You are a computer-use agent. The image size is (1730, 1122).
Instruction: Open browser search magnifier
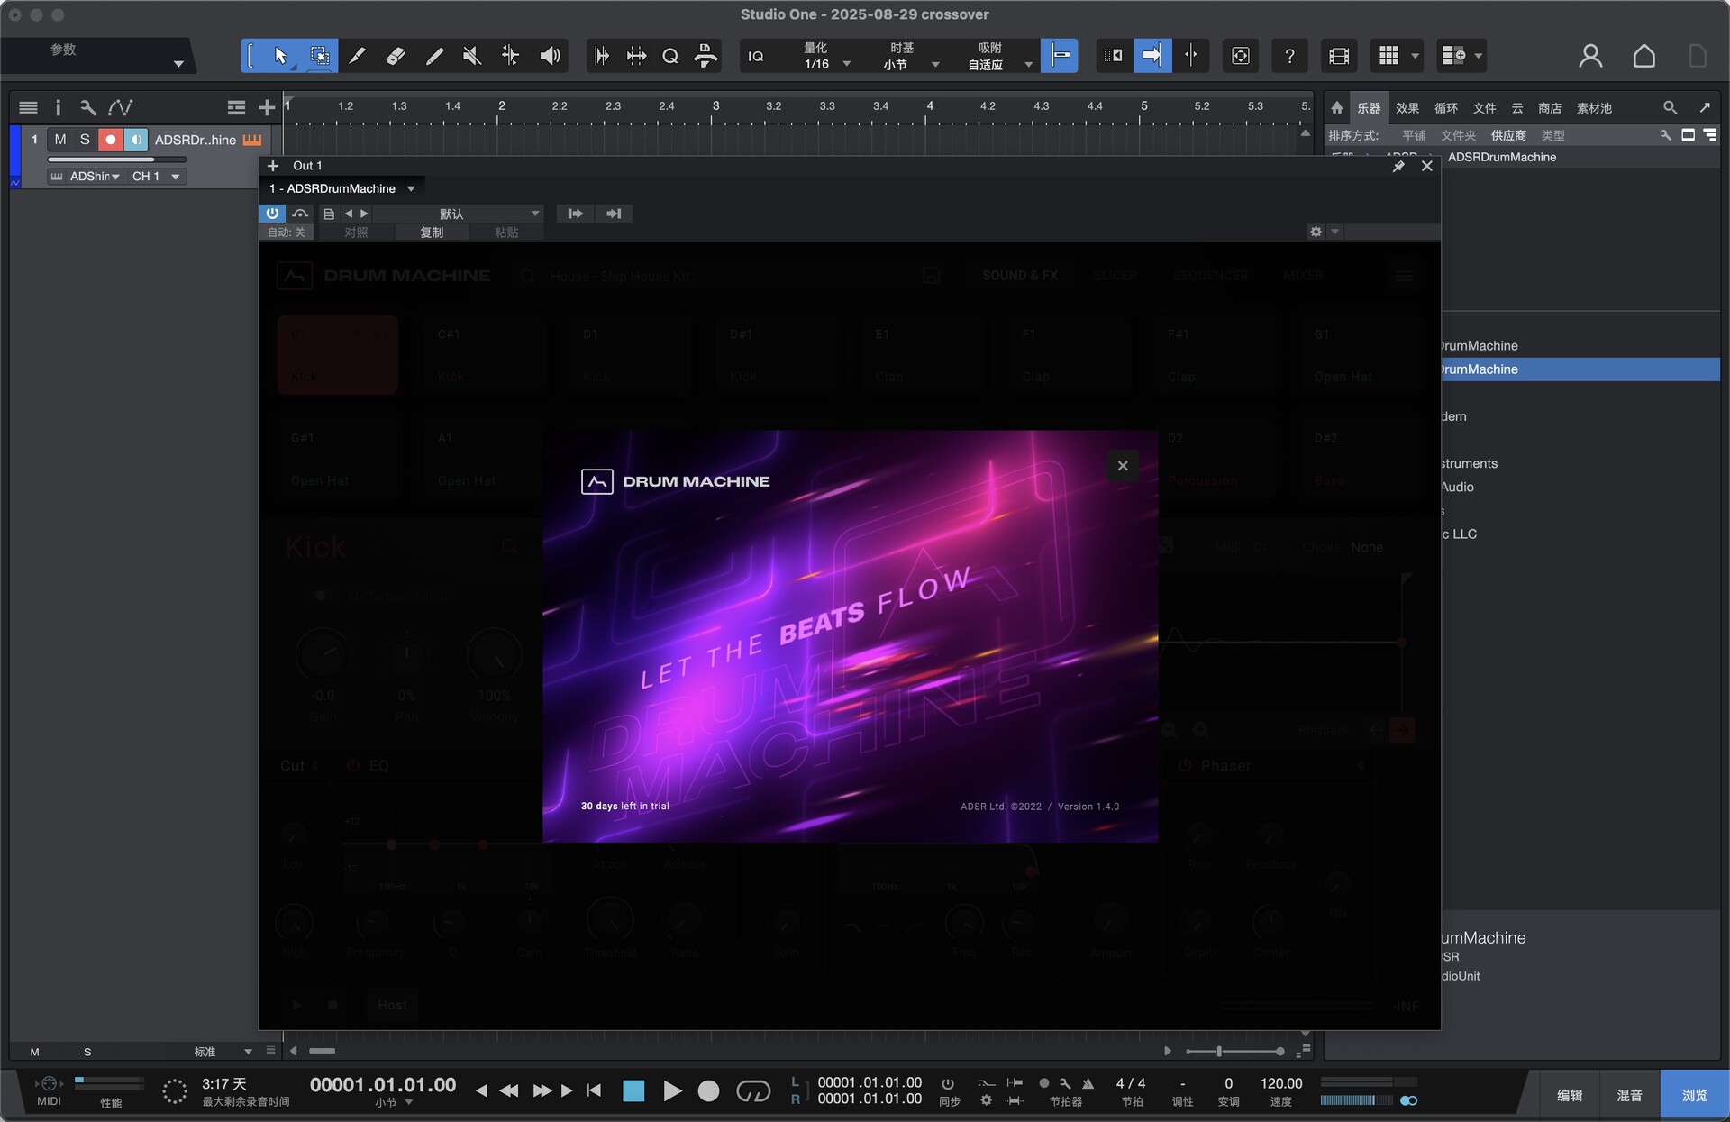[1670, 108]
